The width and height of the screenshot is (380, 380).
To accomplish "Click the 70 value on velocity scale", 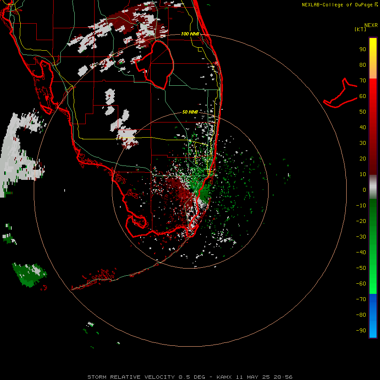I will (x=363, y=81).
